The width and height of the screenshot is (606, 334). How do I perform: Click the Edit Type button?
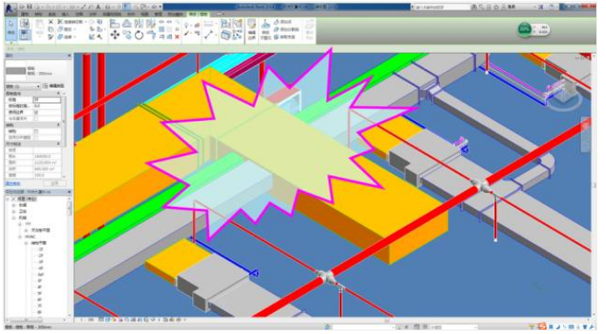(54, 86)
